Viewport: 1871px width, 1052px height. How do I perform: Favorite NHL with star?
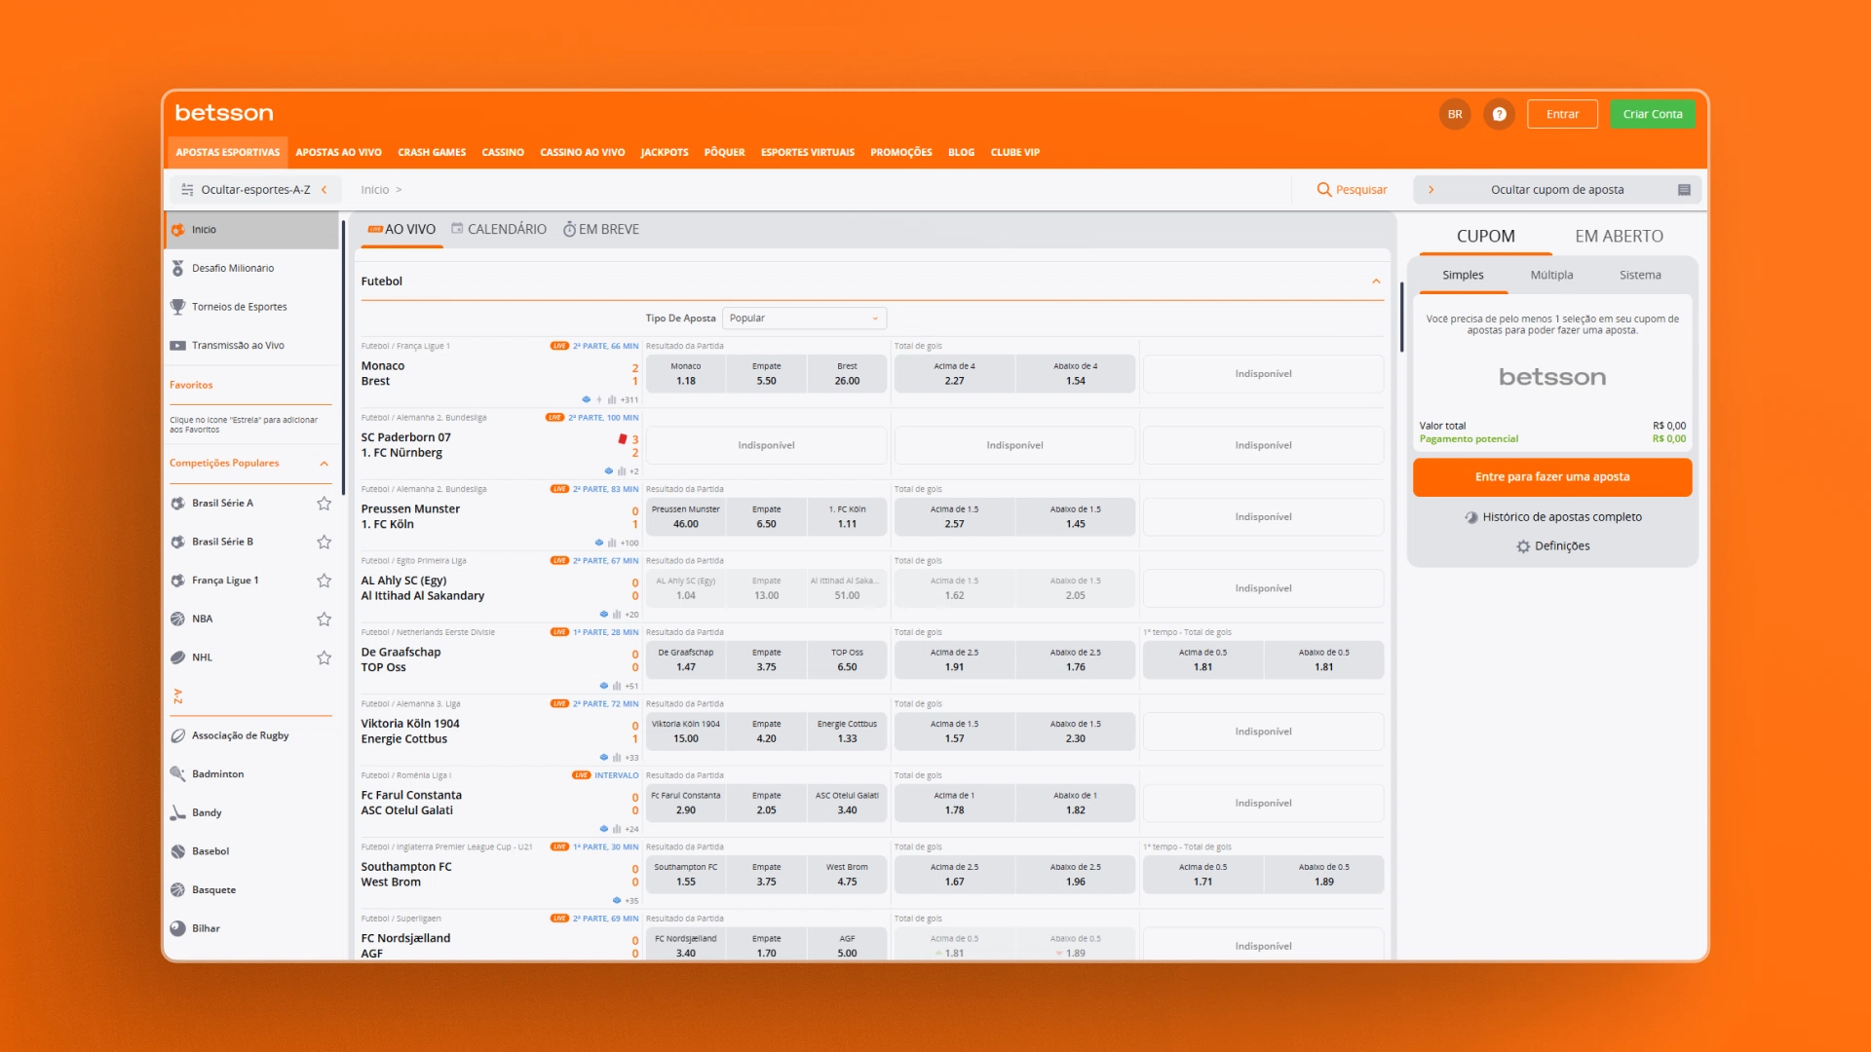[x=325, y=657]
